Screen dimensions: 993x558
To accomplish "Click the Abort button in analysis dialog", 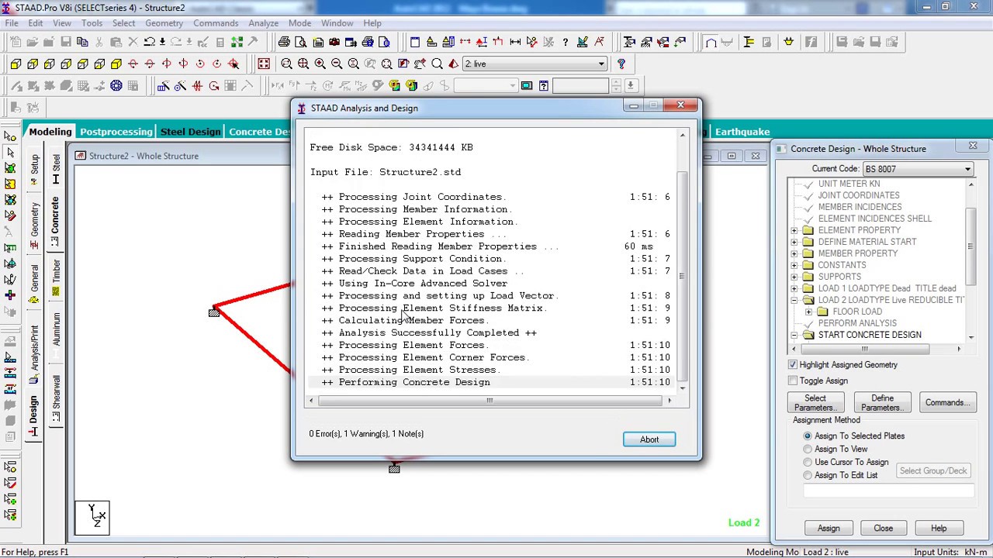I will (649, 439).
